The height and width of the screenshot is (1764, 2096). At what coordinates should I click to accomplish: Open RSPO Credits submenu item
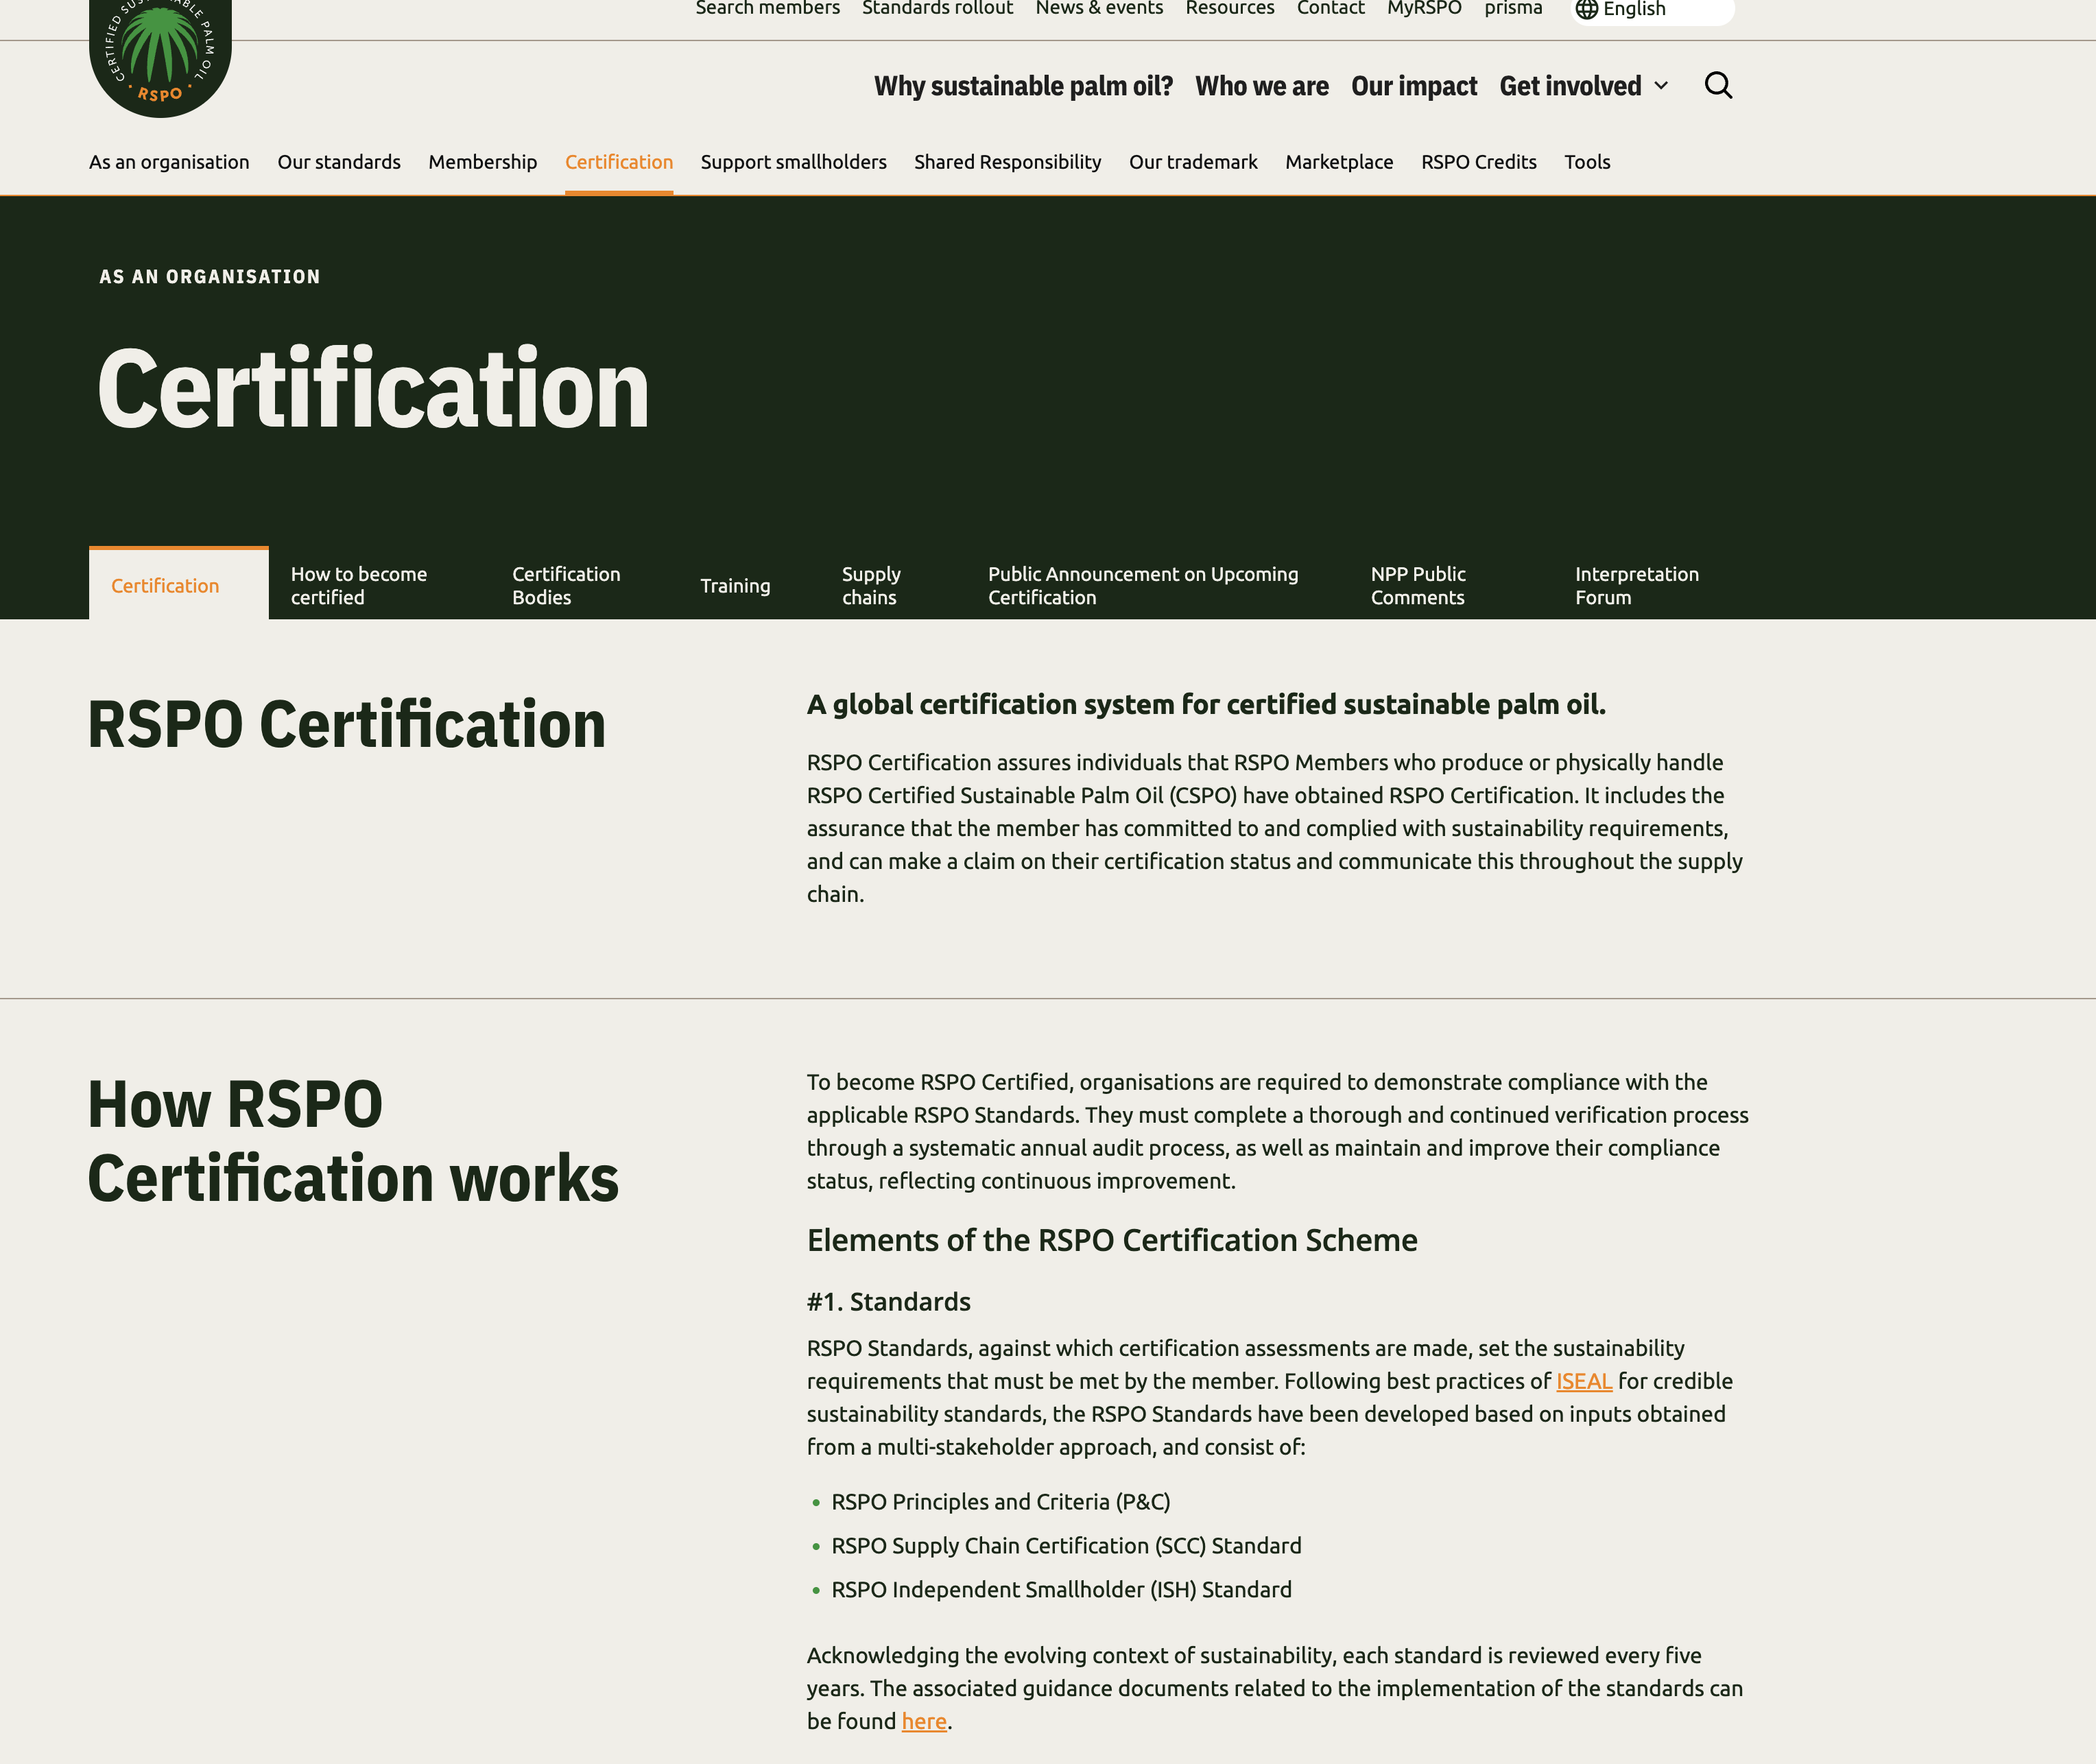pyautogui.click(x=1479, y=162)
